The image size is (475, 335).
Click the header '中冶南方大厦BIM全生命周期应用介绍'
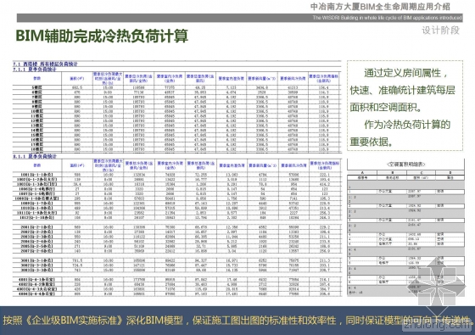[x=380, y=7]
